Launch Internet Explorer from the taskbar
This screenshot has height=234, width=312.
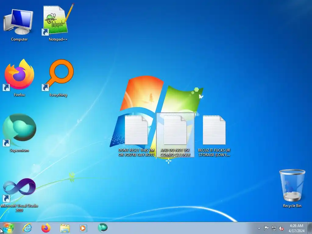pyautogui.click(x=27, y=228)
